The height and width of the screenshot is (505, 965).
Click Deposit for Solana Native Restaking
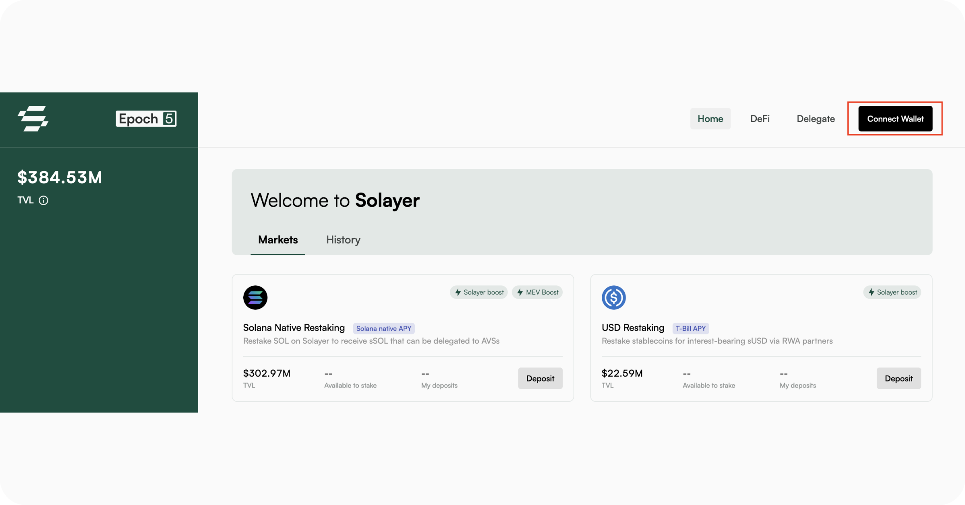[x=540, y=378]
